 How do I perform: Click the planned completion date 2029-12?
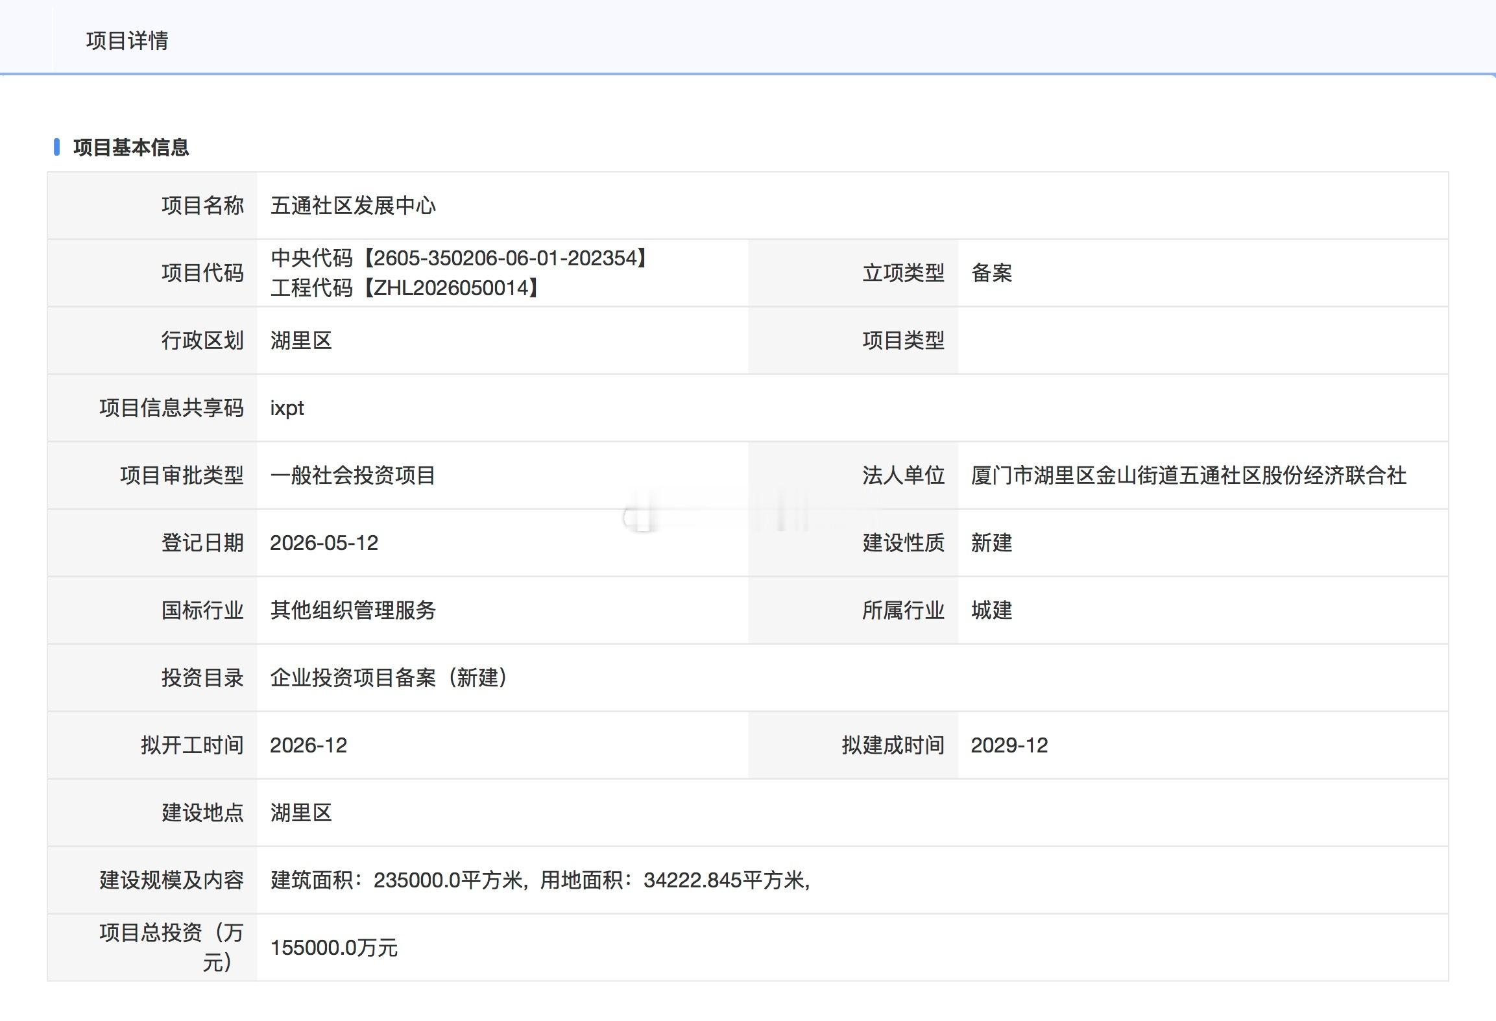[x=1009, y=745]
